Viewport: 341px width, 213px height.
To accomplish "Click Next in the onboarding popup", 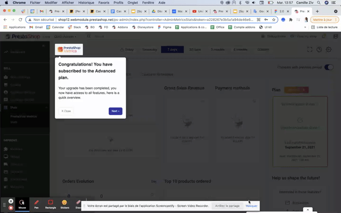I will click(115, 111).
